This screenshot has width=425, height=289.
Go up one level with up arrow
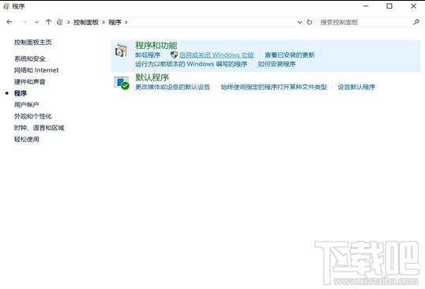coord(48,22)
